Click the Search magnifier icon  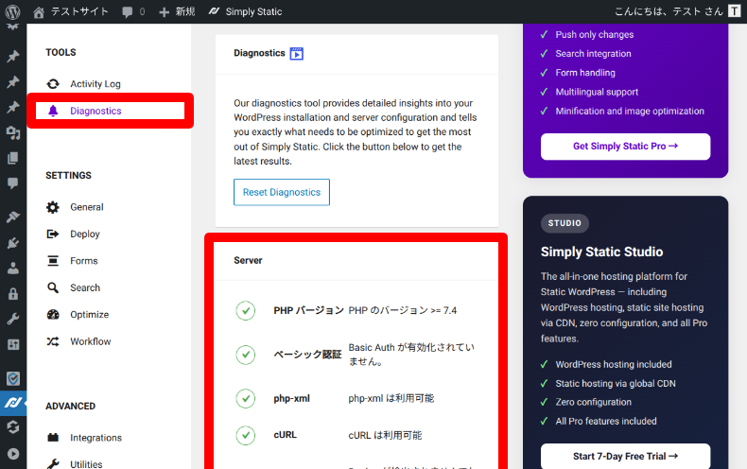(53, 287)
